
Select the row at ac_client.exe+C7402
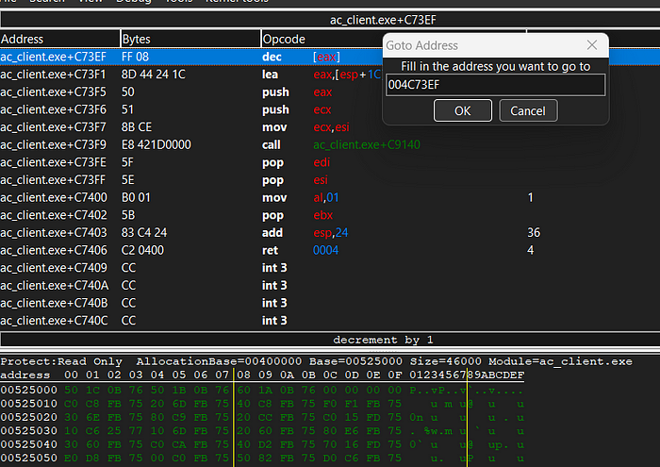pos(330,215)
